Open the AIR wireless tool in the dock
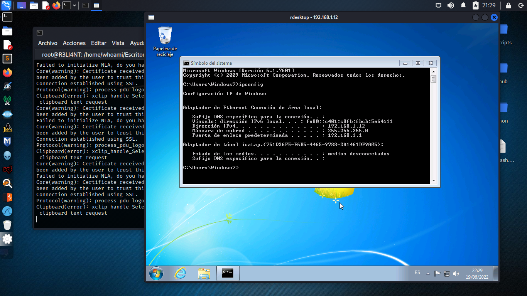This screenshot has height=296, width=527. click(x=7, y=86)
